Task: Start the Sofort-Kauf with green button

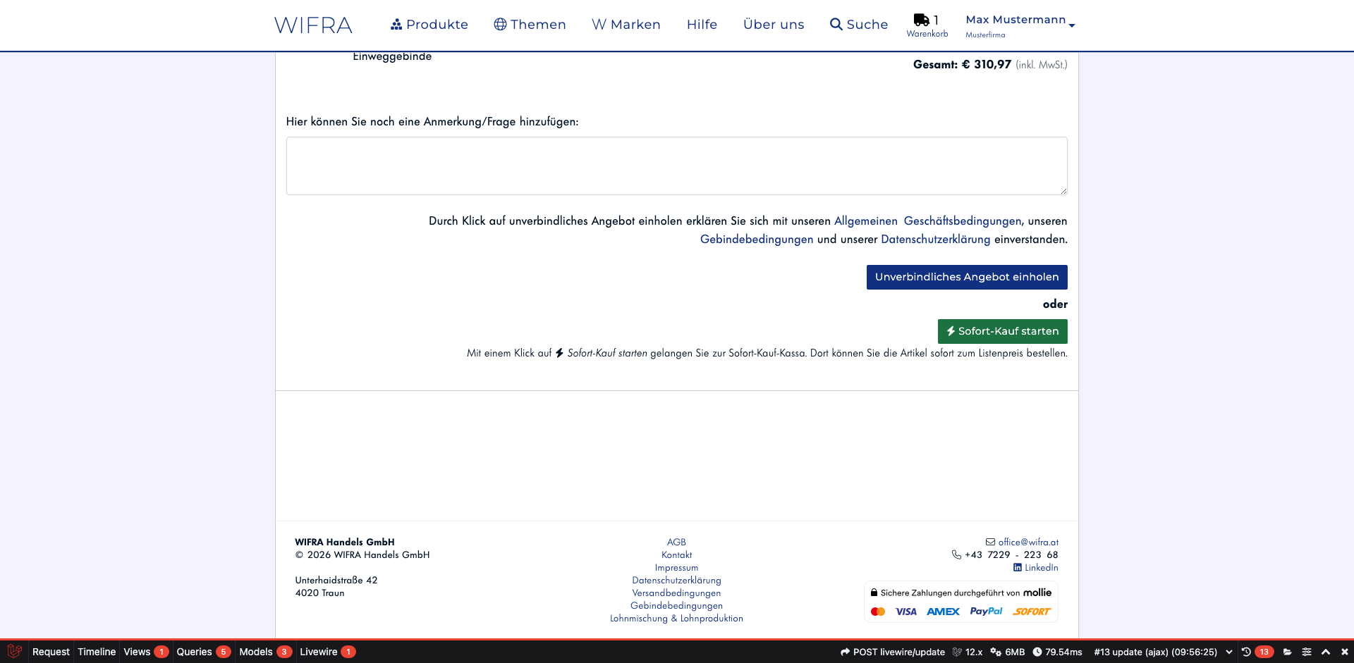Action: [1002, 331]
